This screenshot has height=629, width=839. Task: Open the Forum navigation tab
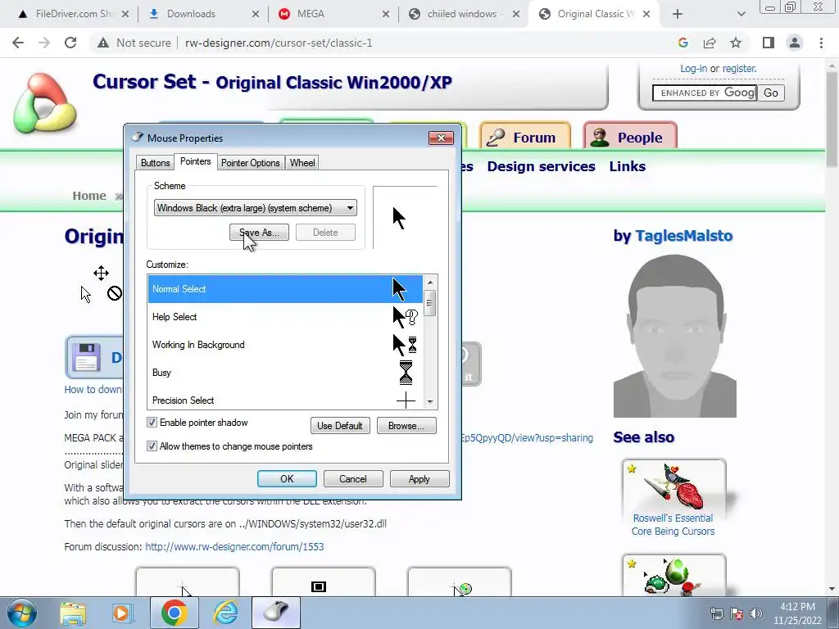pos(525,137)
